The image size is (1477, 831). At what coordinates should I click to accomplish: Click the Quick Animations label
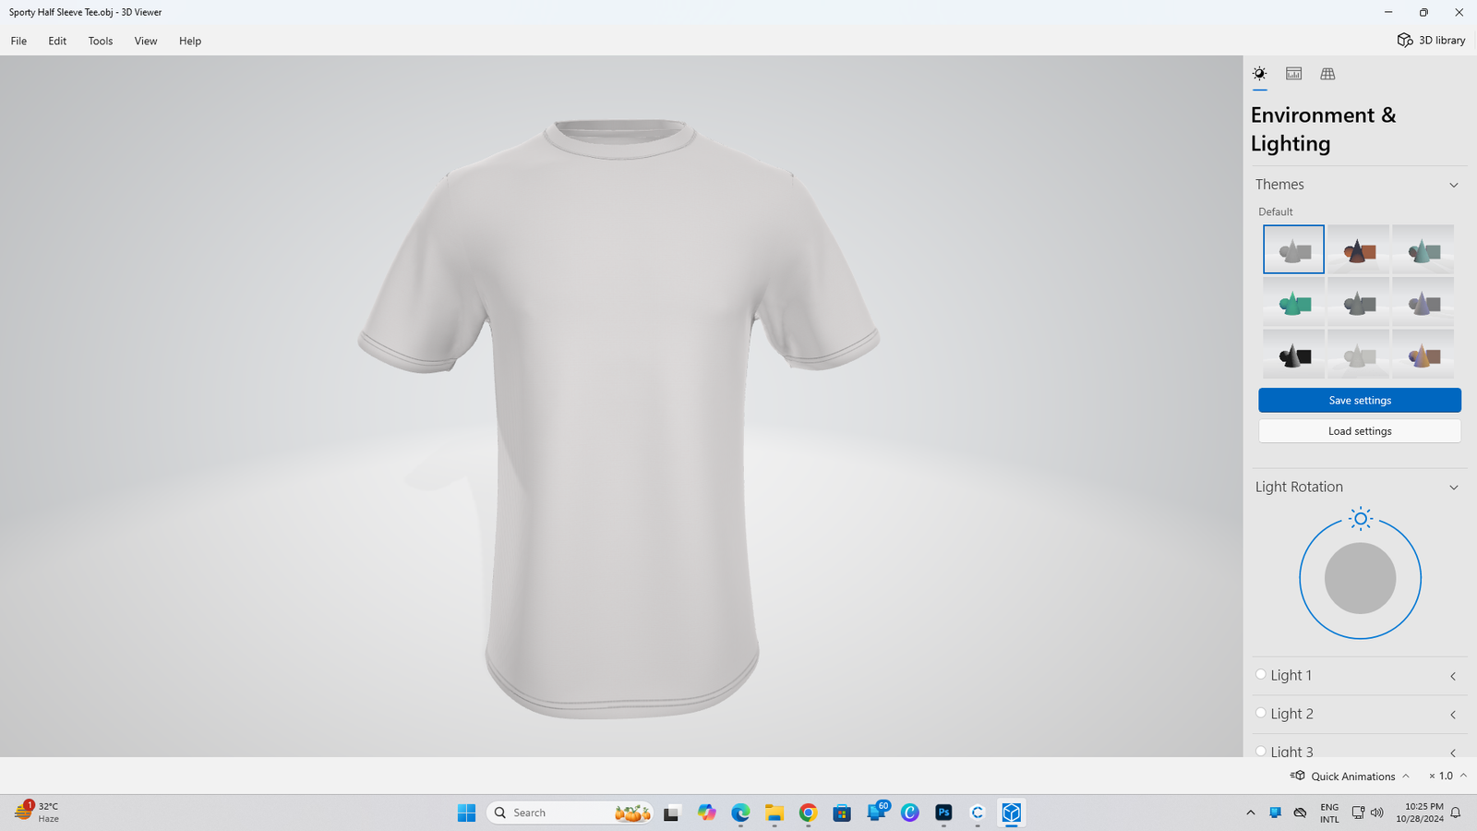(1353, 777)
